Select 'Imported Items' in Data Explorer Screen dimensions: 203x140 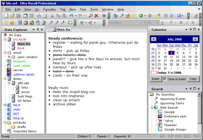pos(25,131)
